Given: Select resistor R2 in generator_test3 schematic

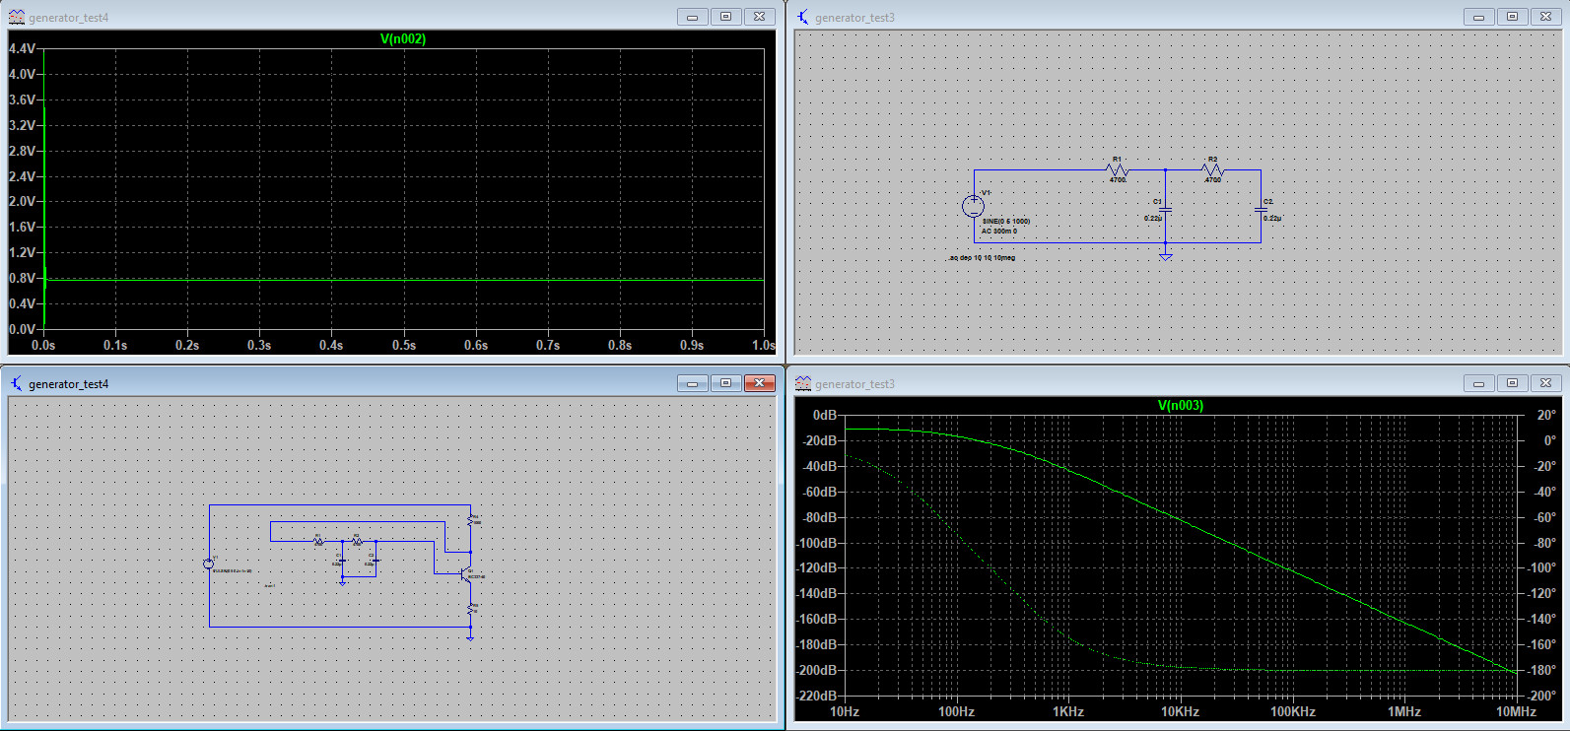Looking at the screenshot, I should pyautogui.click(x=1213, y=170).
